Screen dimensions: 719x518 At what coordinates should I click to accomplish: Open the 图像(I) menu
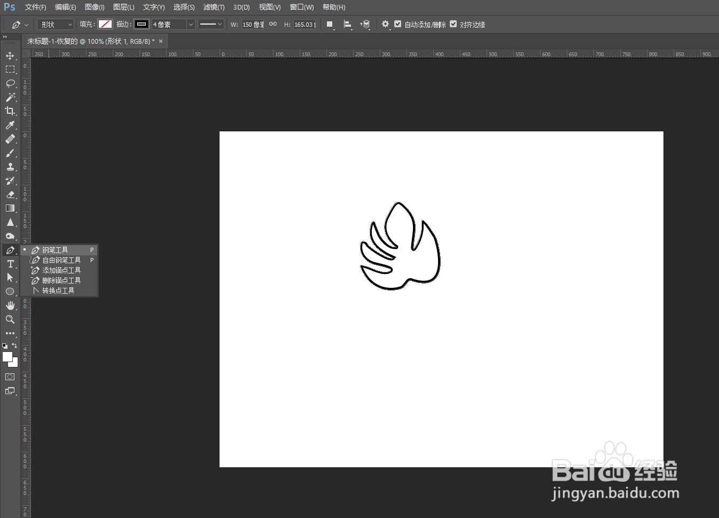95,7
